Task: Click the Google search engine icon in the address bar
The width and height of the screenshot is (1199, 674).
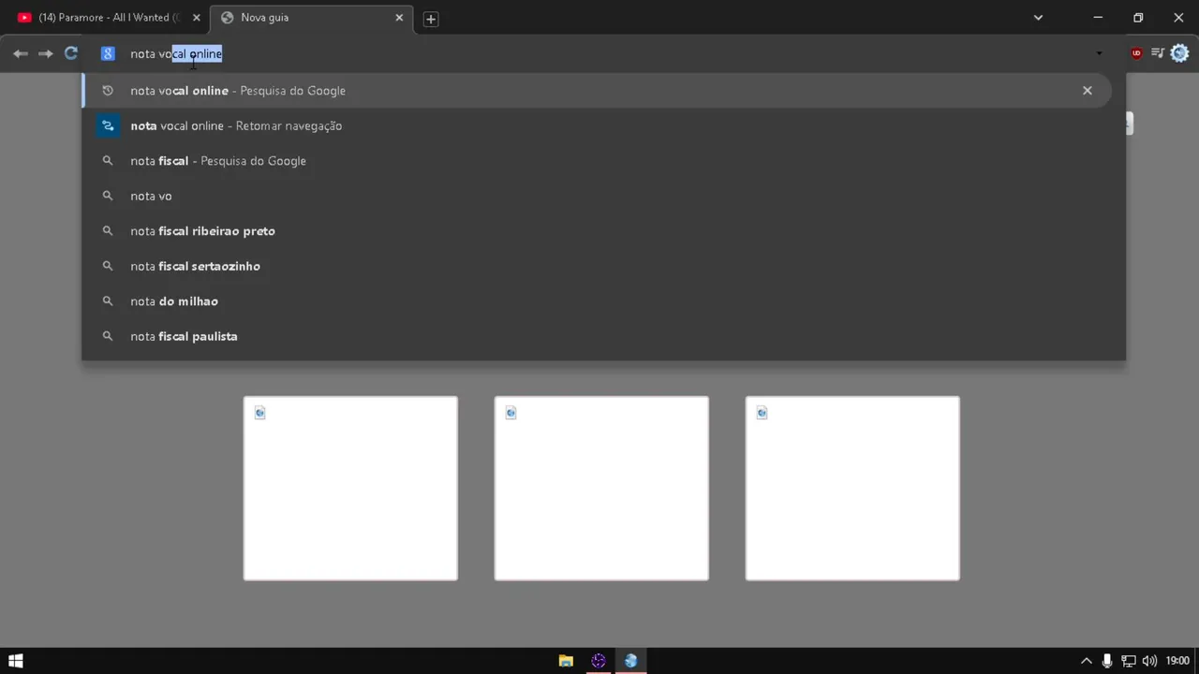Action: [108, 53]
